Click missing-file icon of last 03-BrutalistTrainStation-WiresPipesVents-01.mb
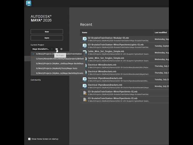This screenshot has width=193, height=145. (85, 99)
